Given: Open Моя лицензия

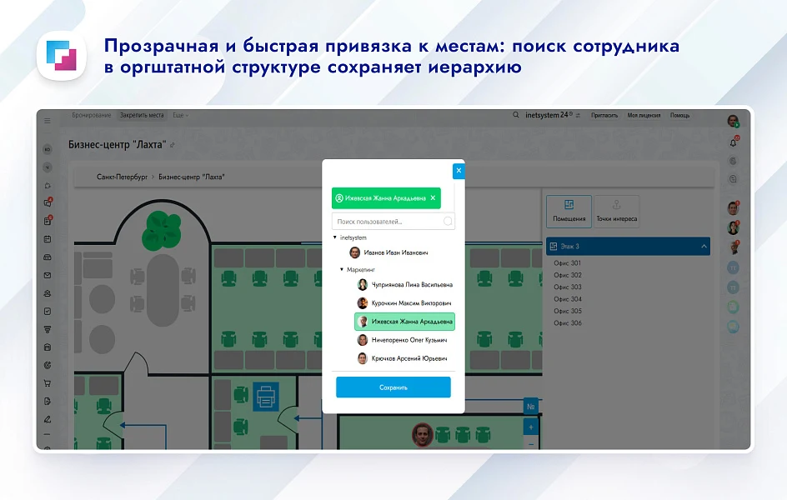Looking at the screenshot, I should pos(644,115).
